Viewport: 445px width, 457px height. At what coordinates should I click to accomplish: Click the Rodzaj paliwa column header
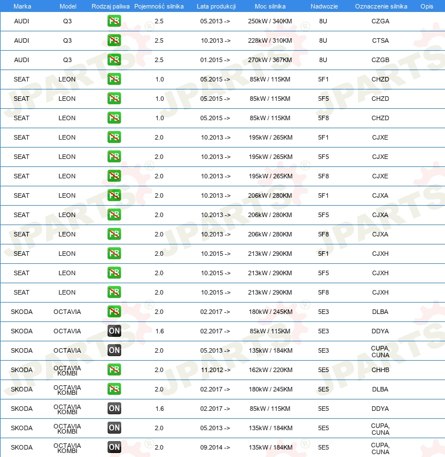click(110, 6)
